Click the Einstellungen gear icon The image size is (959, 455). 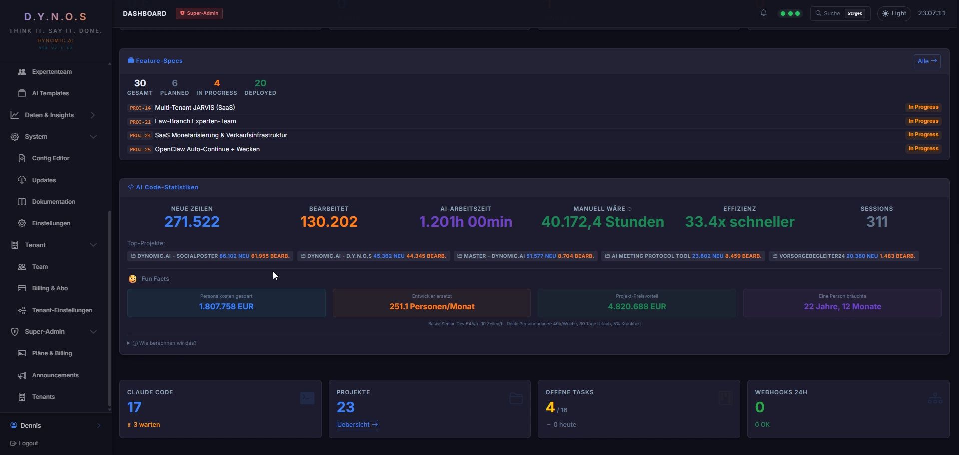(22, 223)
